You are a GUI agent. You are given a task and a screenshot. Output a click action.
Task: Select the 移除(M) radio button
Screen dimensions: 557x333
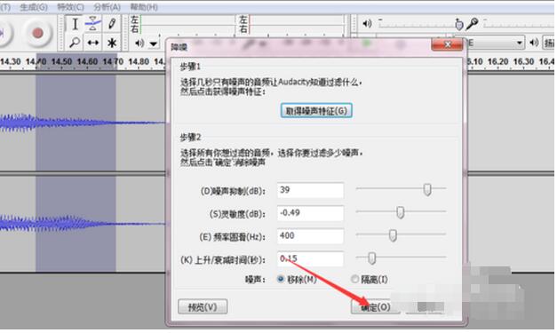click(x=281, y=280)
